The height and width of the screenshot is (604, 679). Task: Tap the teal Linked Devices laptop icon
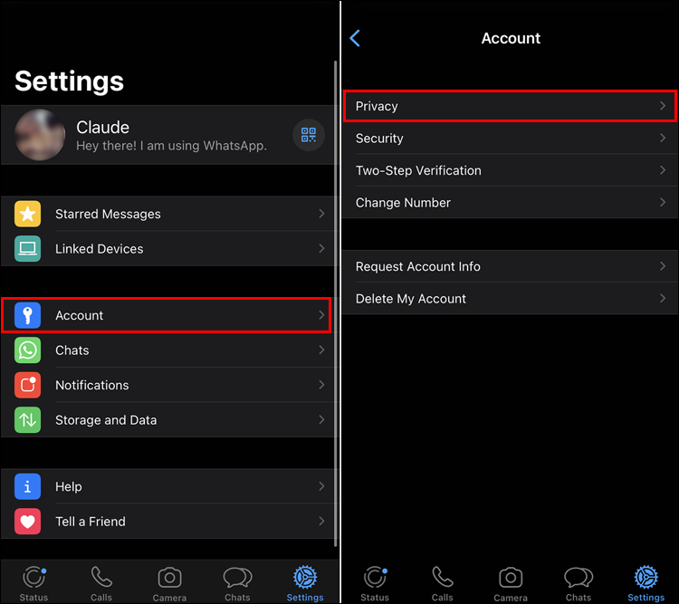point(27,249)
